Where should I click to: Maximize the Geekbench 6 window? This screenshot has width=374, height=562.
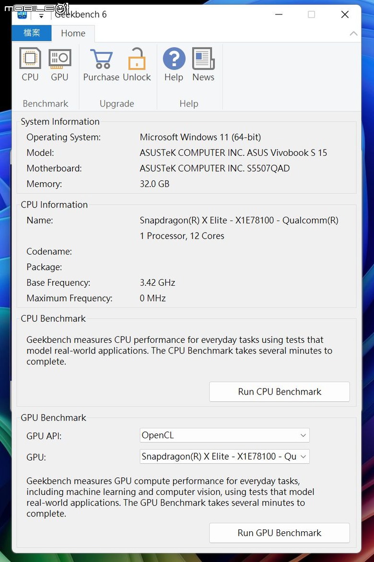coord(311,14)
